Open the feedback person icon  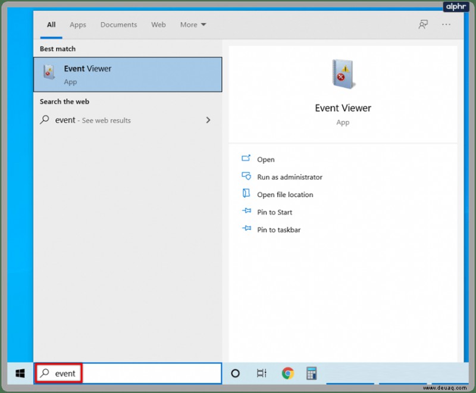tap(423, 24)
